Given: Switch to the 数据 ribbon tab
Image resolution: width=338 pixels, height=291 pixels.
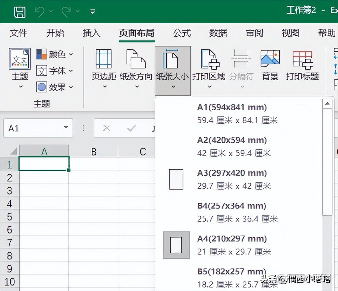Looking at the screenshot, I should [218, 33].
